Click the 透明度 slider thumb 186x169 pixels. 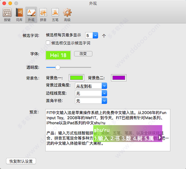click(x=58, y=67)
